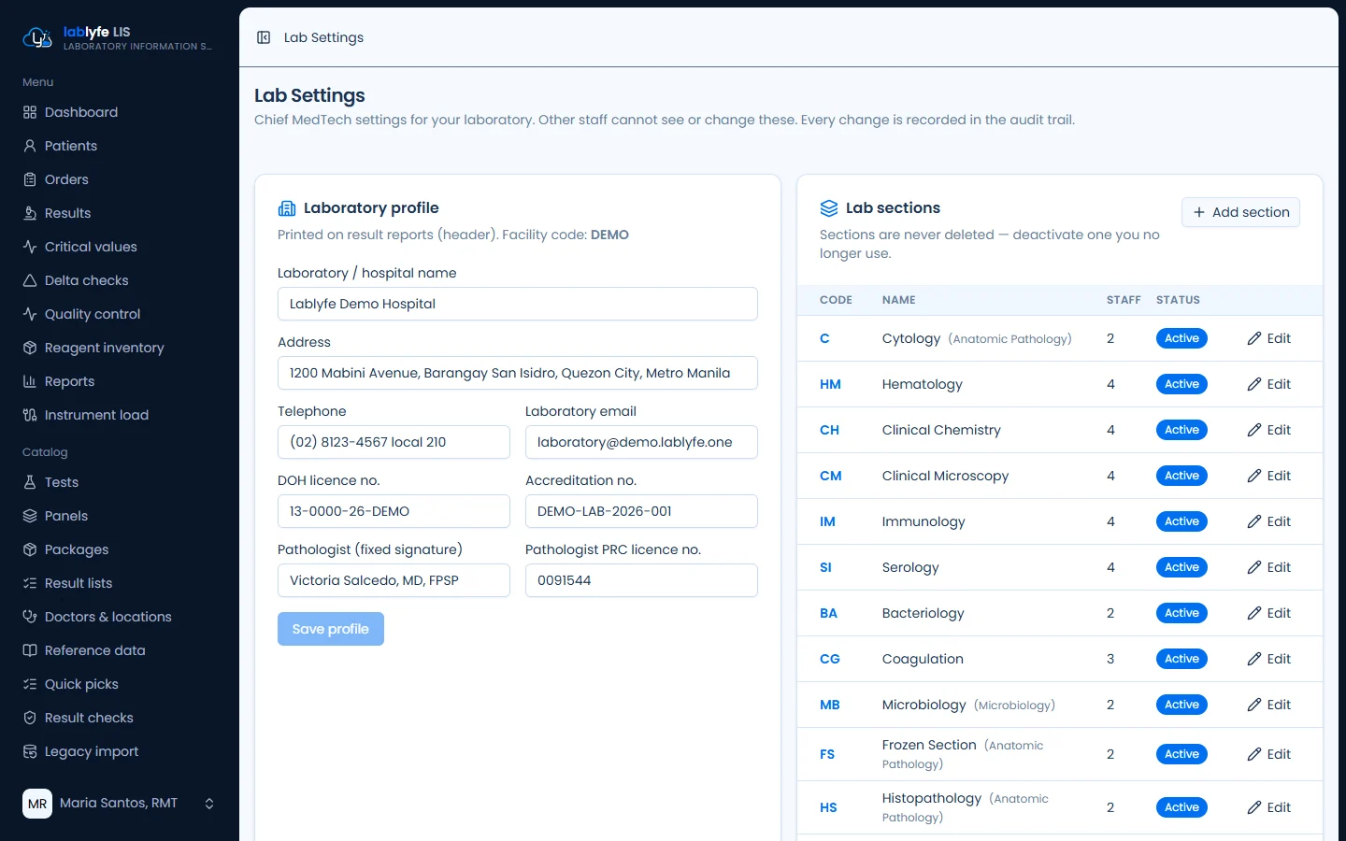Click the Reports bar chart icon
Image resolution: width=1346 pixels, height=841 pixels.
coord(30,381)
